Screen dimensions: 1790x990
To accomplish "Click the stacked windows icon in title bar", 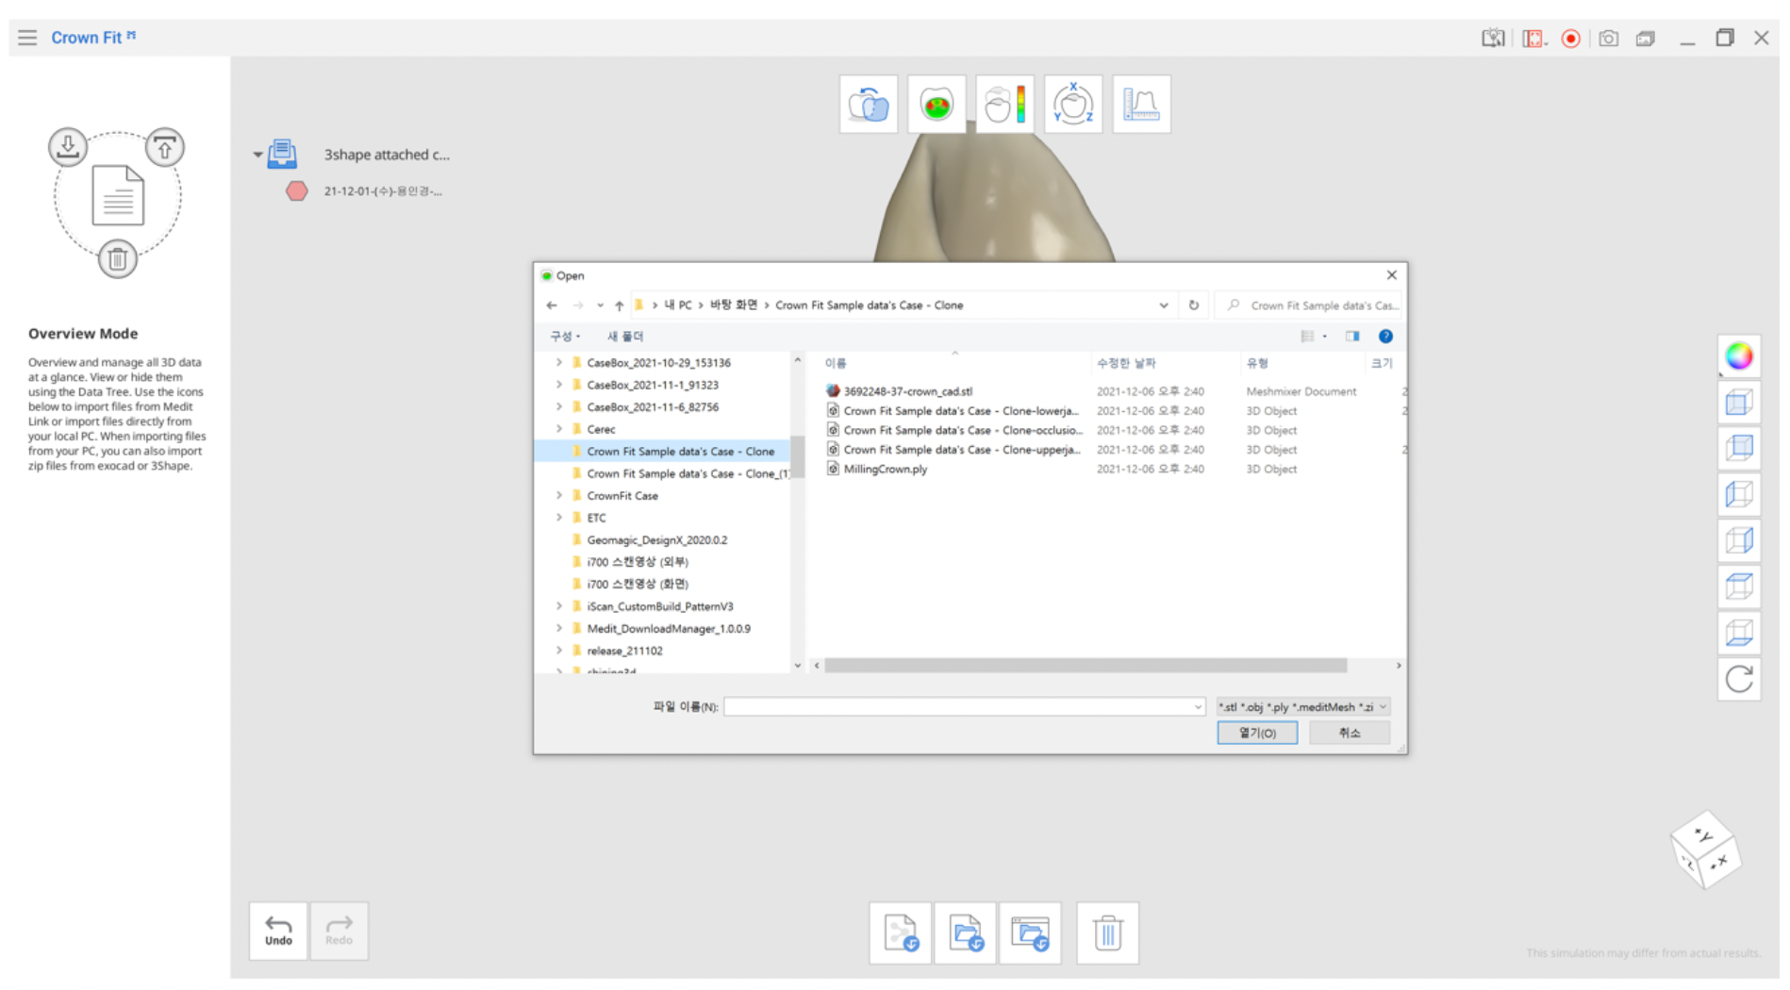I will point(1646,39).
